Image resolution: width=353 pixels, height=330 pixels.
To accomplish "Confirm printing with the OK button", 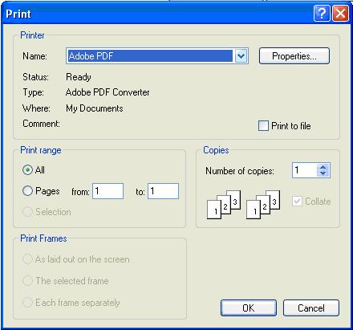I will [249, 308].
